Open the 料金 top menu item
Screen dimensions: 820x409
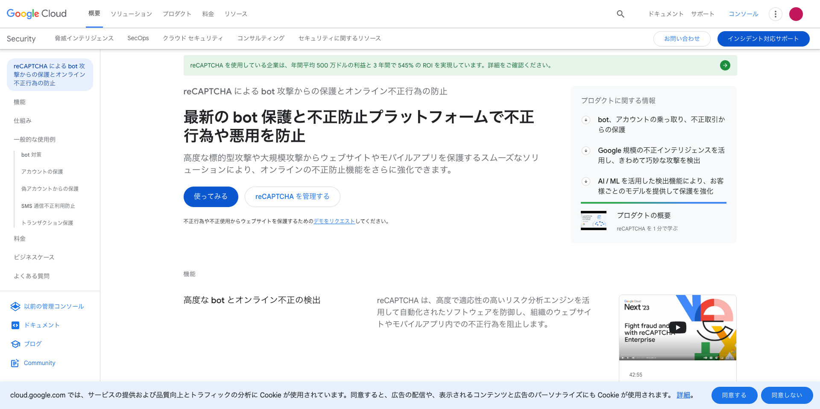pos(208,14)
